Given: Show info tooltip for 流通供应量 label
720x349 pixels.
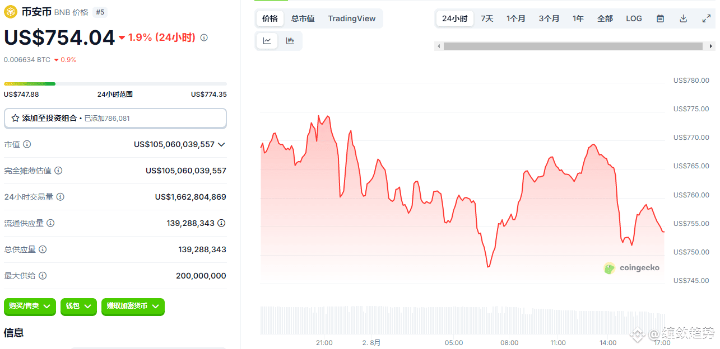Looking at the screenshot, I should pos(50,223).
